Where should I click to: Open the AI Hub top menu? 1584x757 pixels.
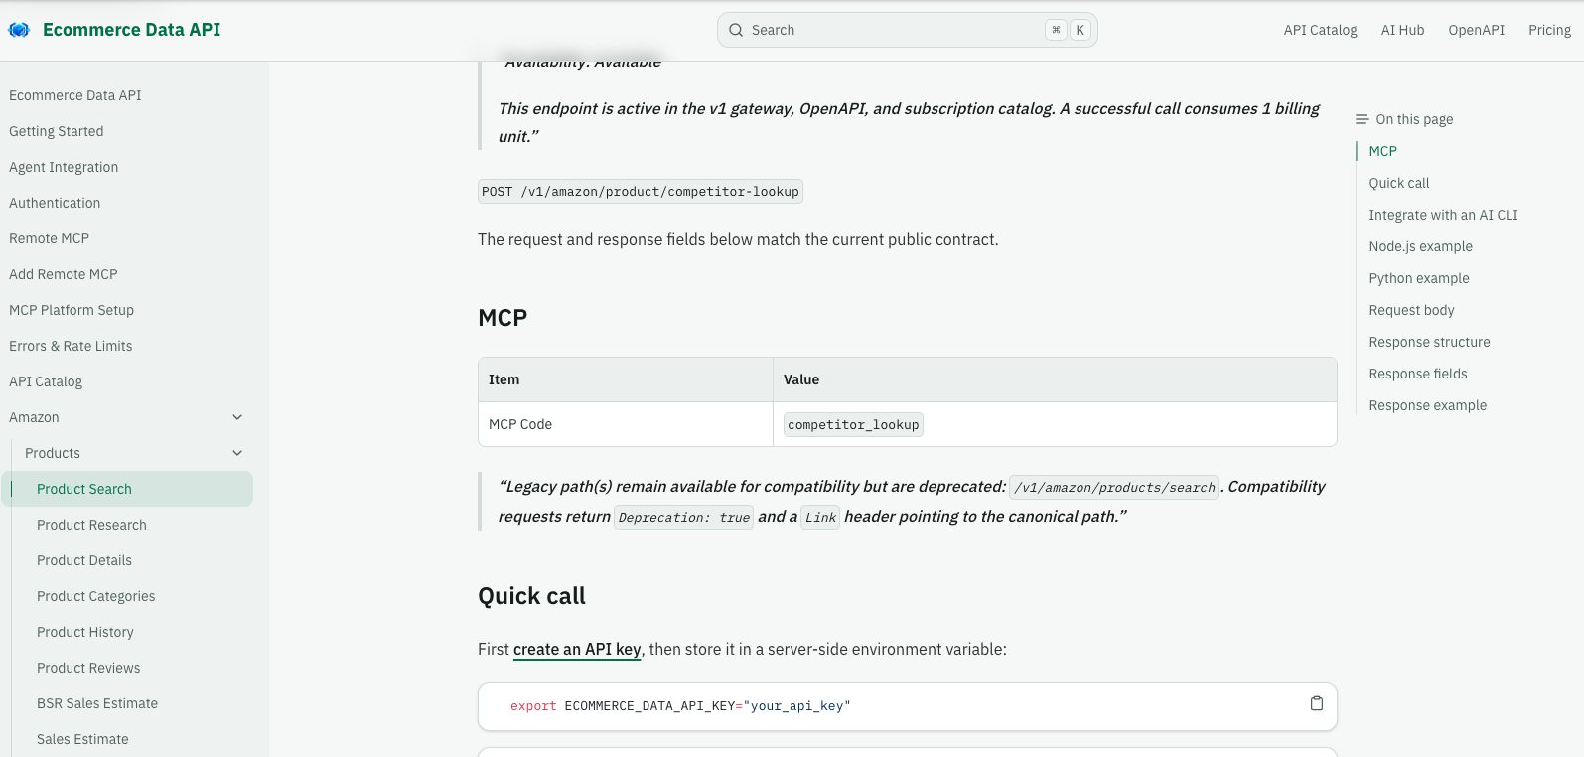1402,30
